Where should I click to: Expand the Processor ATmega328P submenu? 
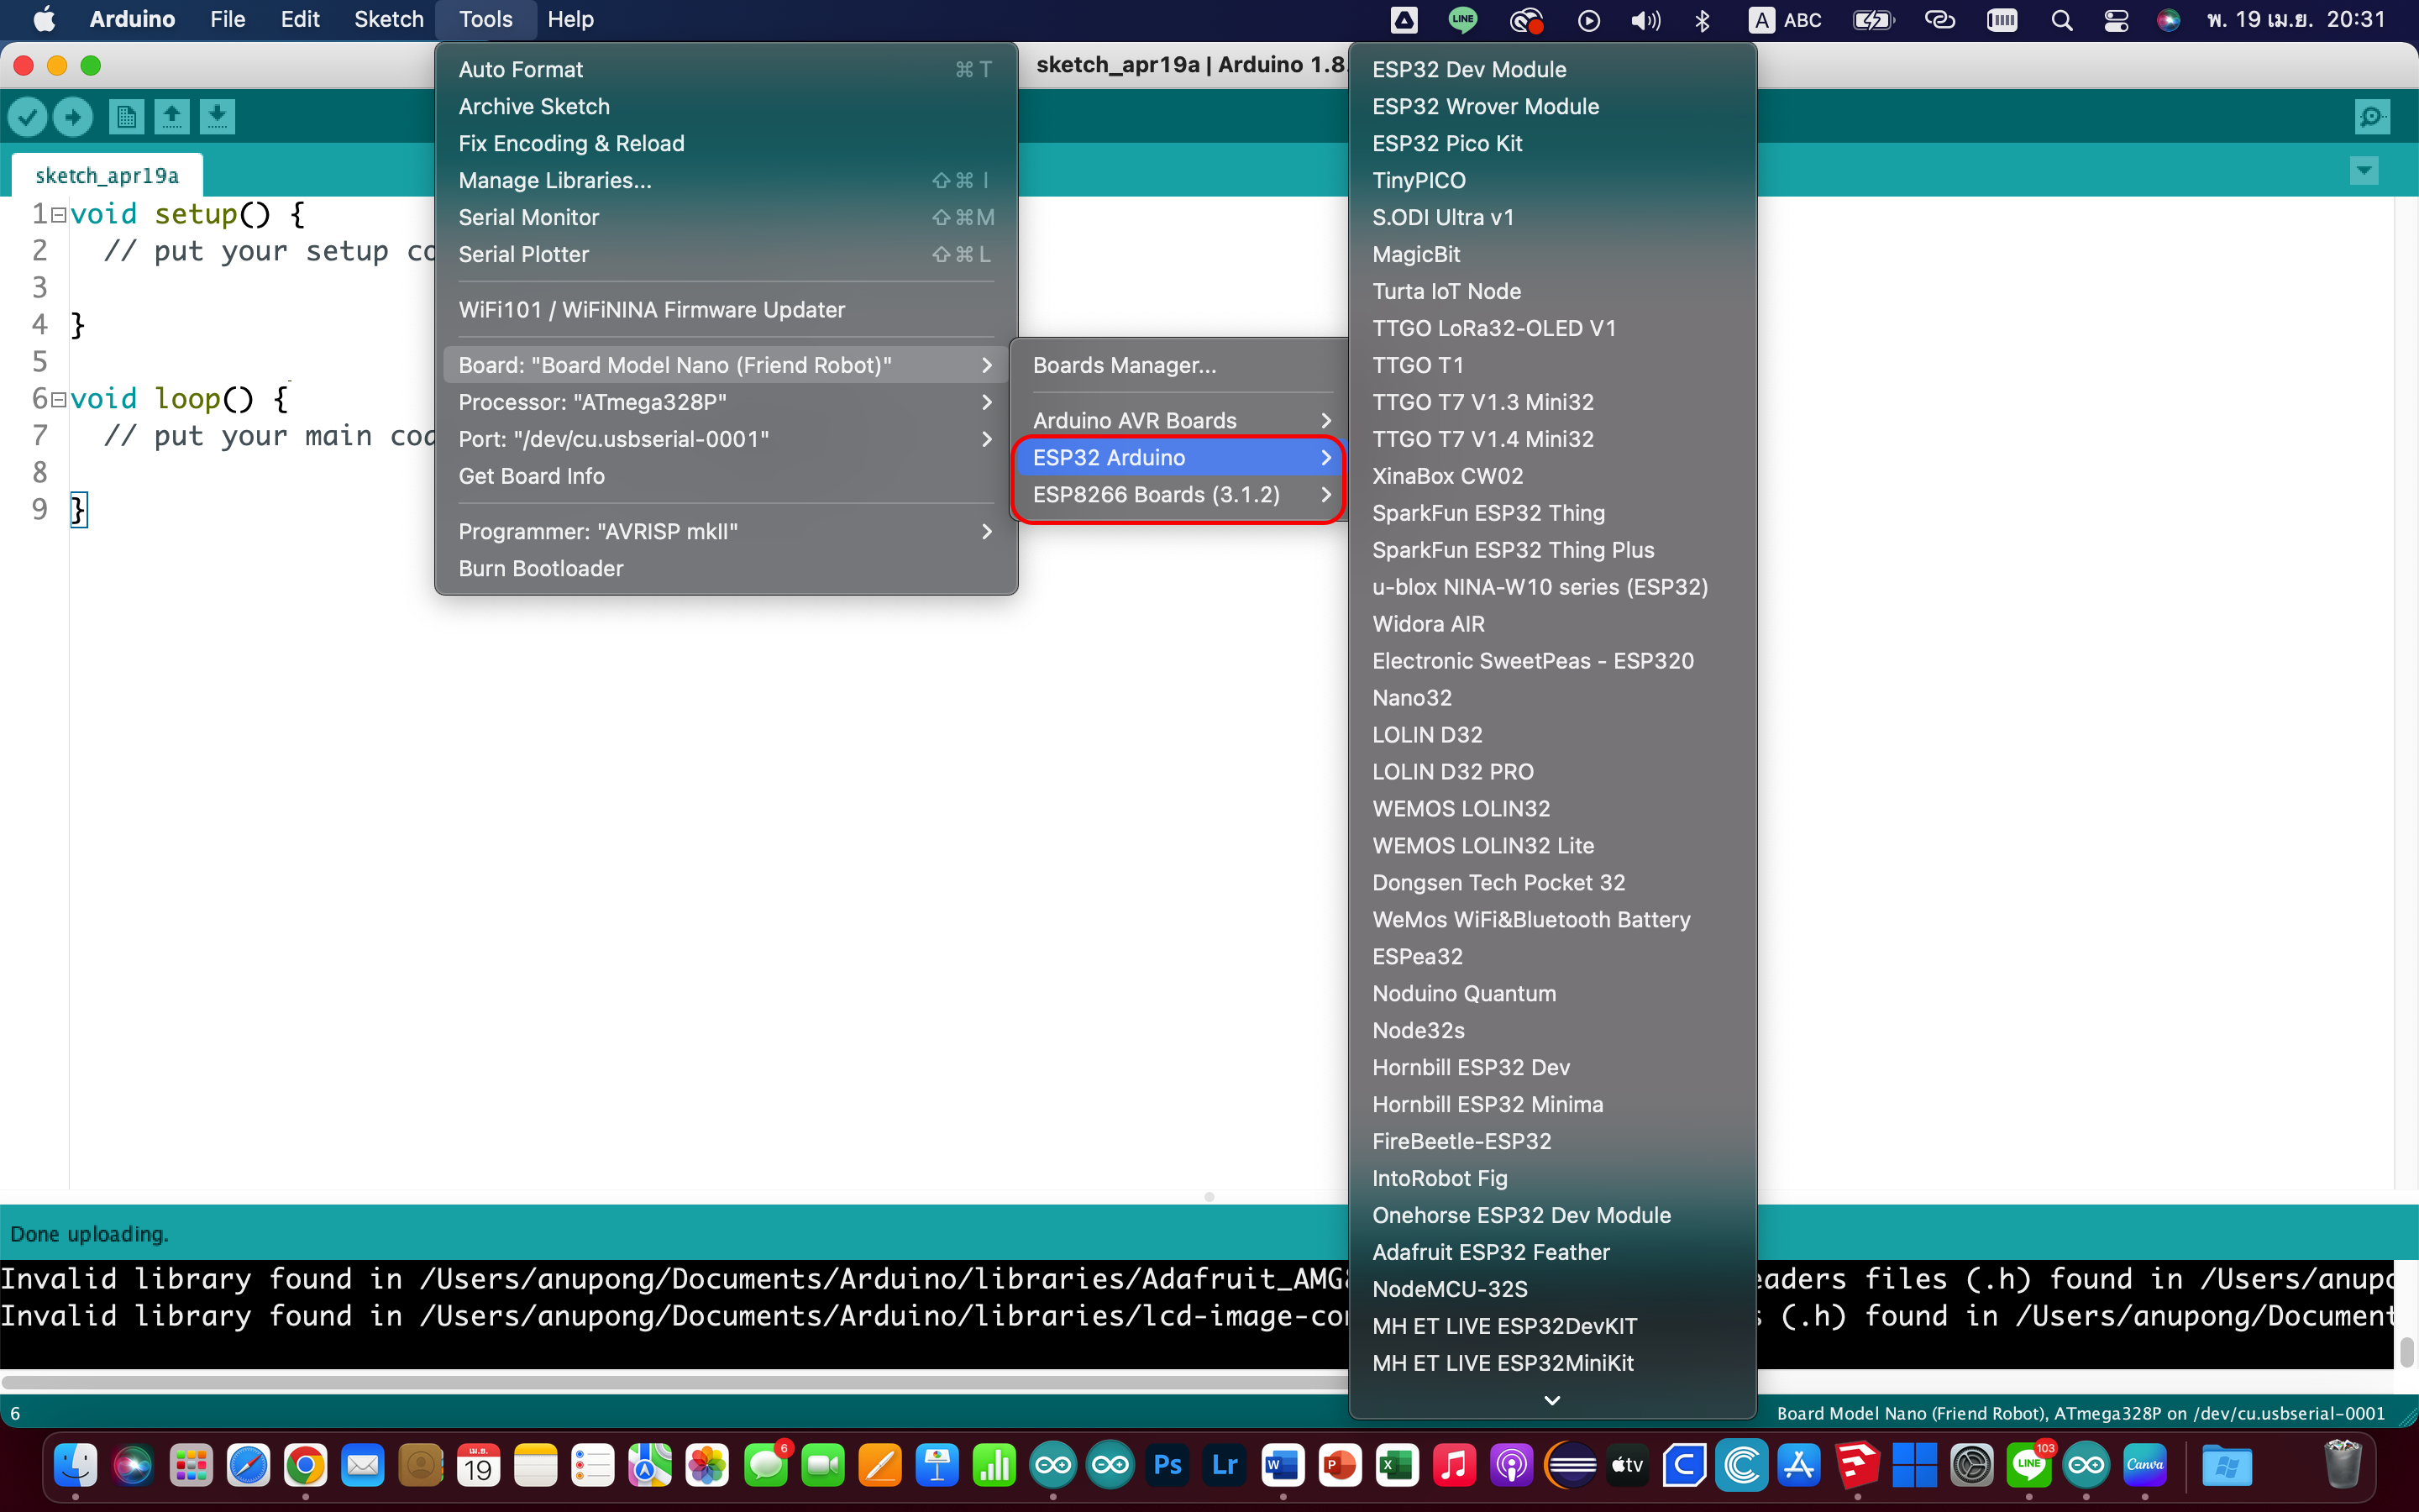coord(726,402)
